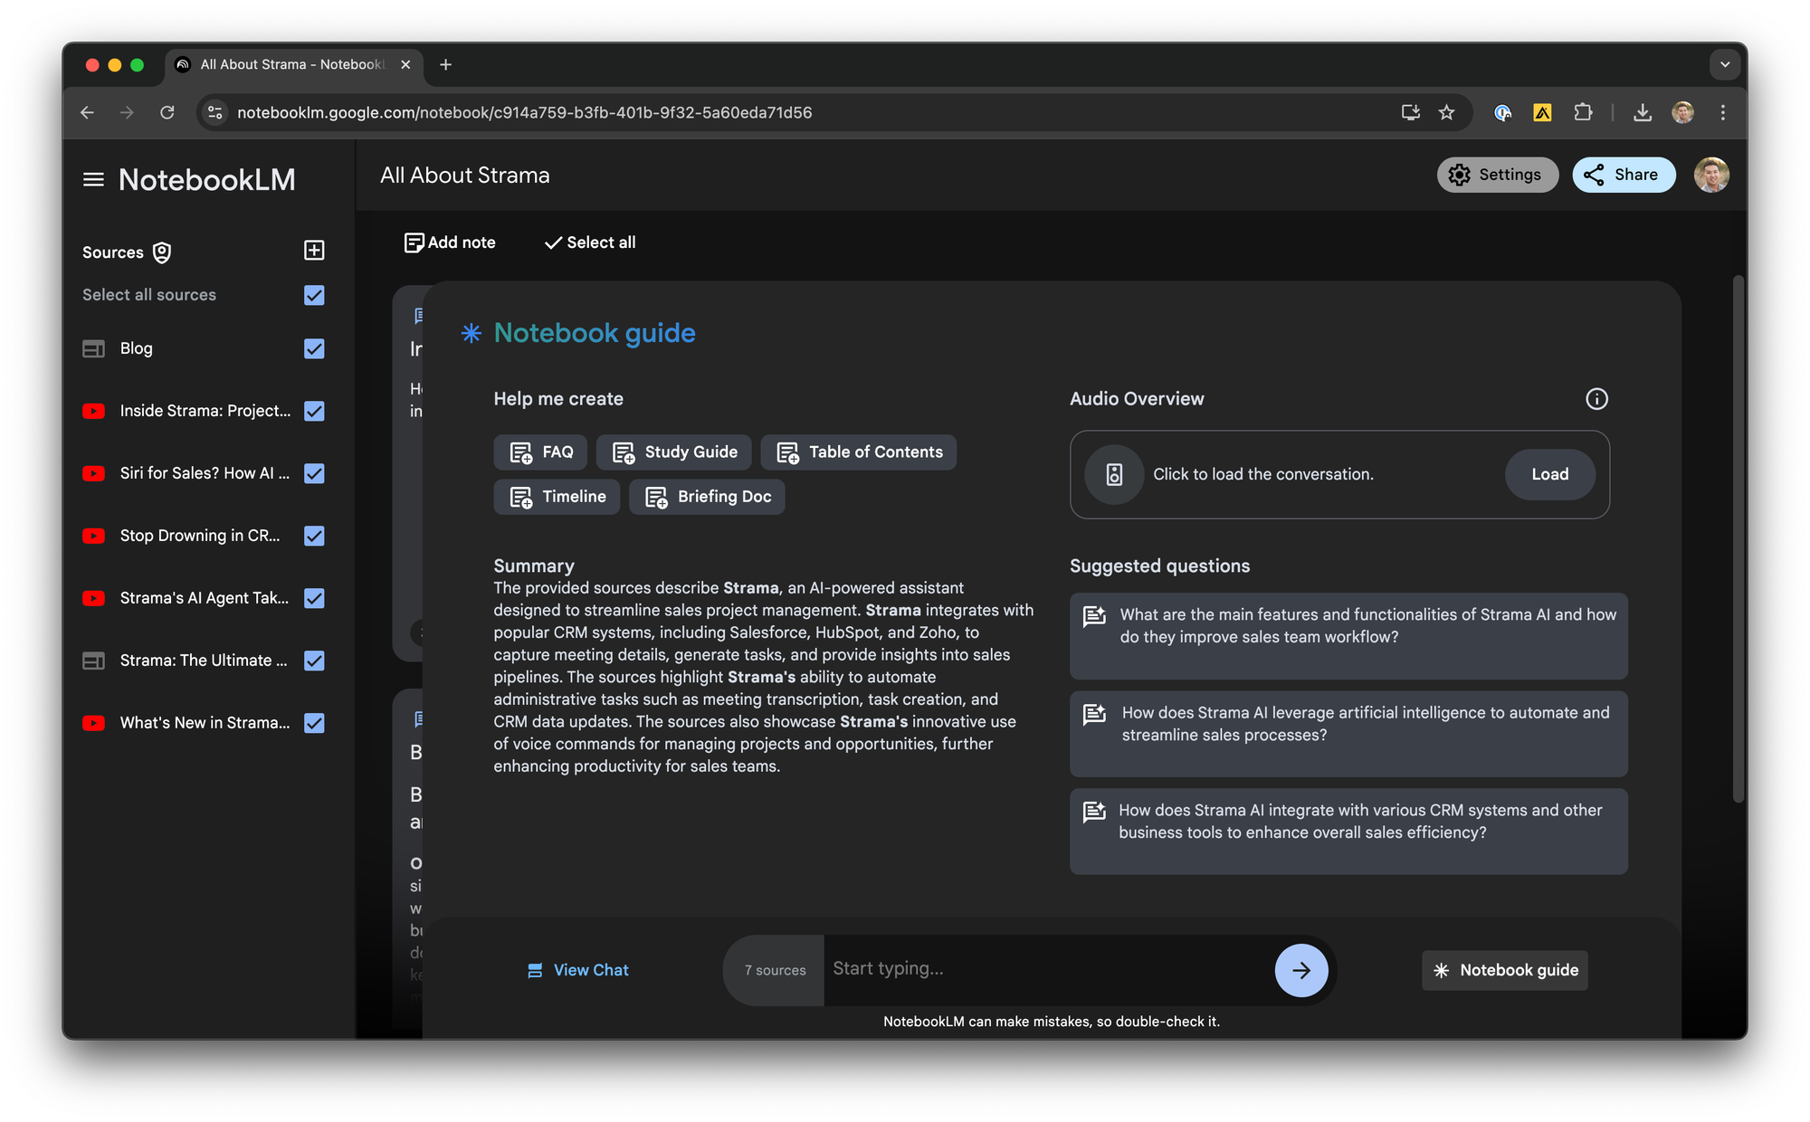Open the NotebookLM hamburger menu
Image resolution: width=1810 pixels, height=1122 pixels.
coord(93,179)
